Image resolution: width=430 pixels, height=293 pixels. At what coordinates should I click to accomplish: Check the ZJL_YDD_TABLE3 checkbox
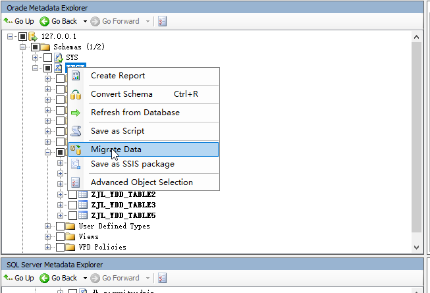tap(72, 205)
